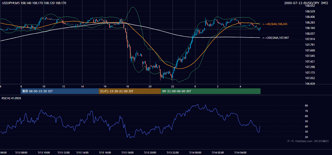This screenshot has height=155, width=332.
Task: Click RSI scale value 30
Action: click(306, 132)
